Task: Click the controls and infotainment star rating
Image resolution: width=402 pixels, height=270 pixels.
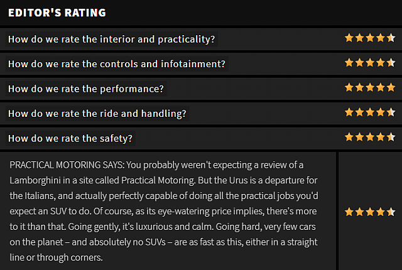Action: pyautogui.click(x=370, y=63)
